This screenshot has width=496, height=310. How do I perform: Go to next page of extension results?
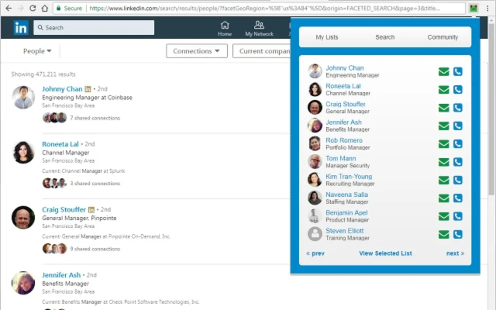tap(455, 253)
